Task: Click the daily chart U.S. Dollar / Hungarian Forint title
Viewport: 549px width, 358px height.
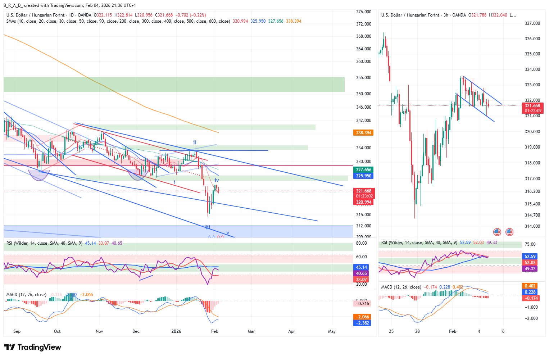Action: (35, 15)
